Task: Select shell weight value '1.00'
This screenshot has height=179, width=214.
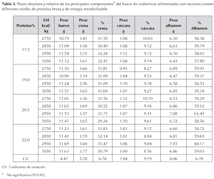Action: (124, 151)
